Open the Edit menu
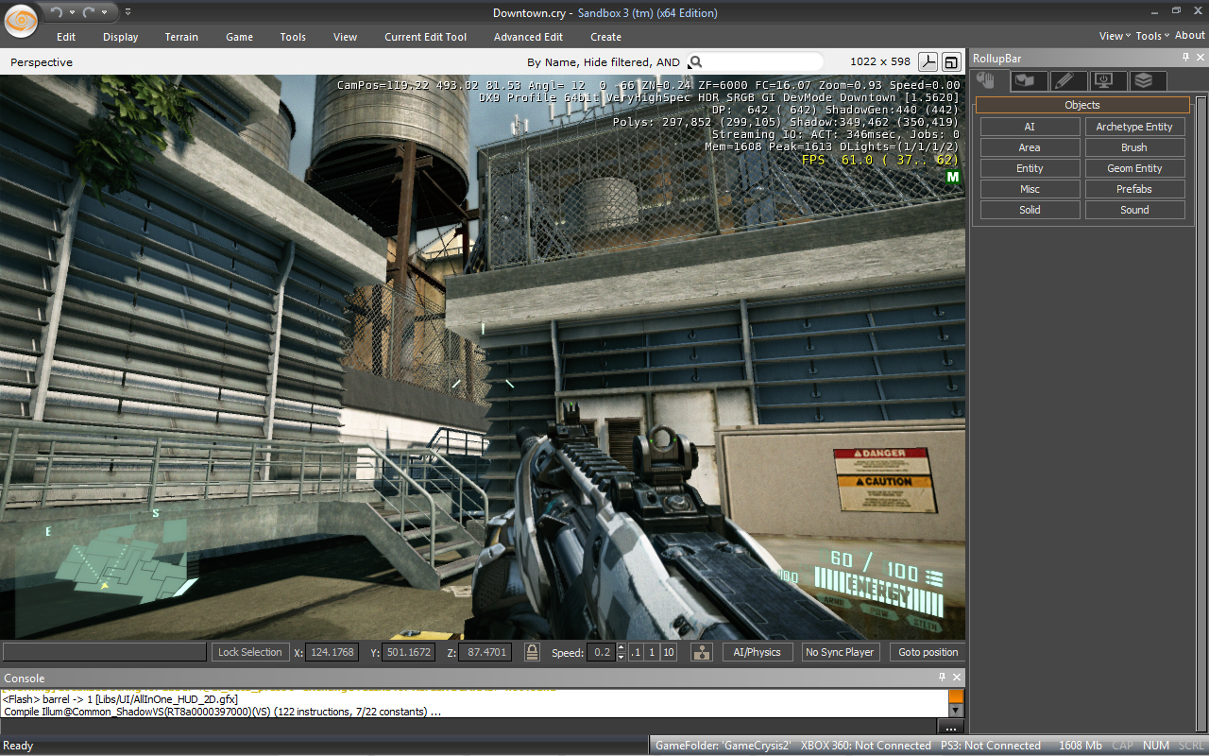This screenshot has width=1209, height=756. [x=66, y=37]
